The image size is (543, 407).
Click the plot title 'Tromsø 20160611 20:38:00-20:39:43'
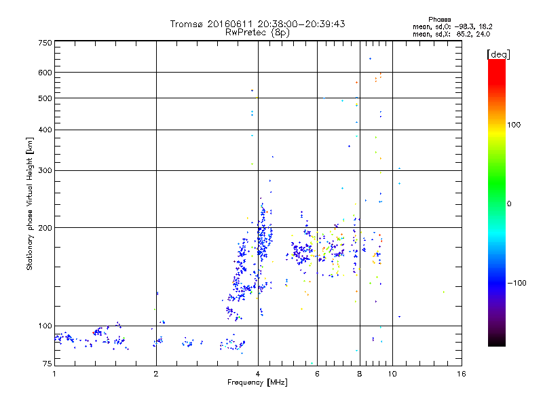pyautogui.click(x=257, y=24)
